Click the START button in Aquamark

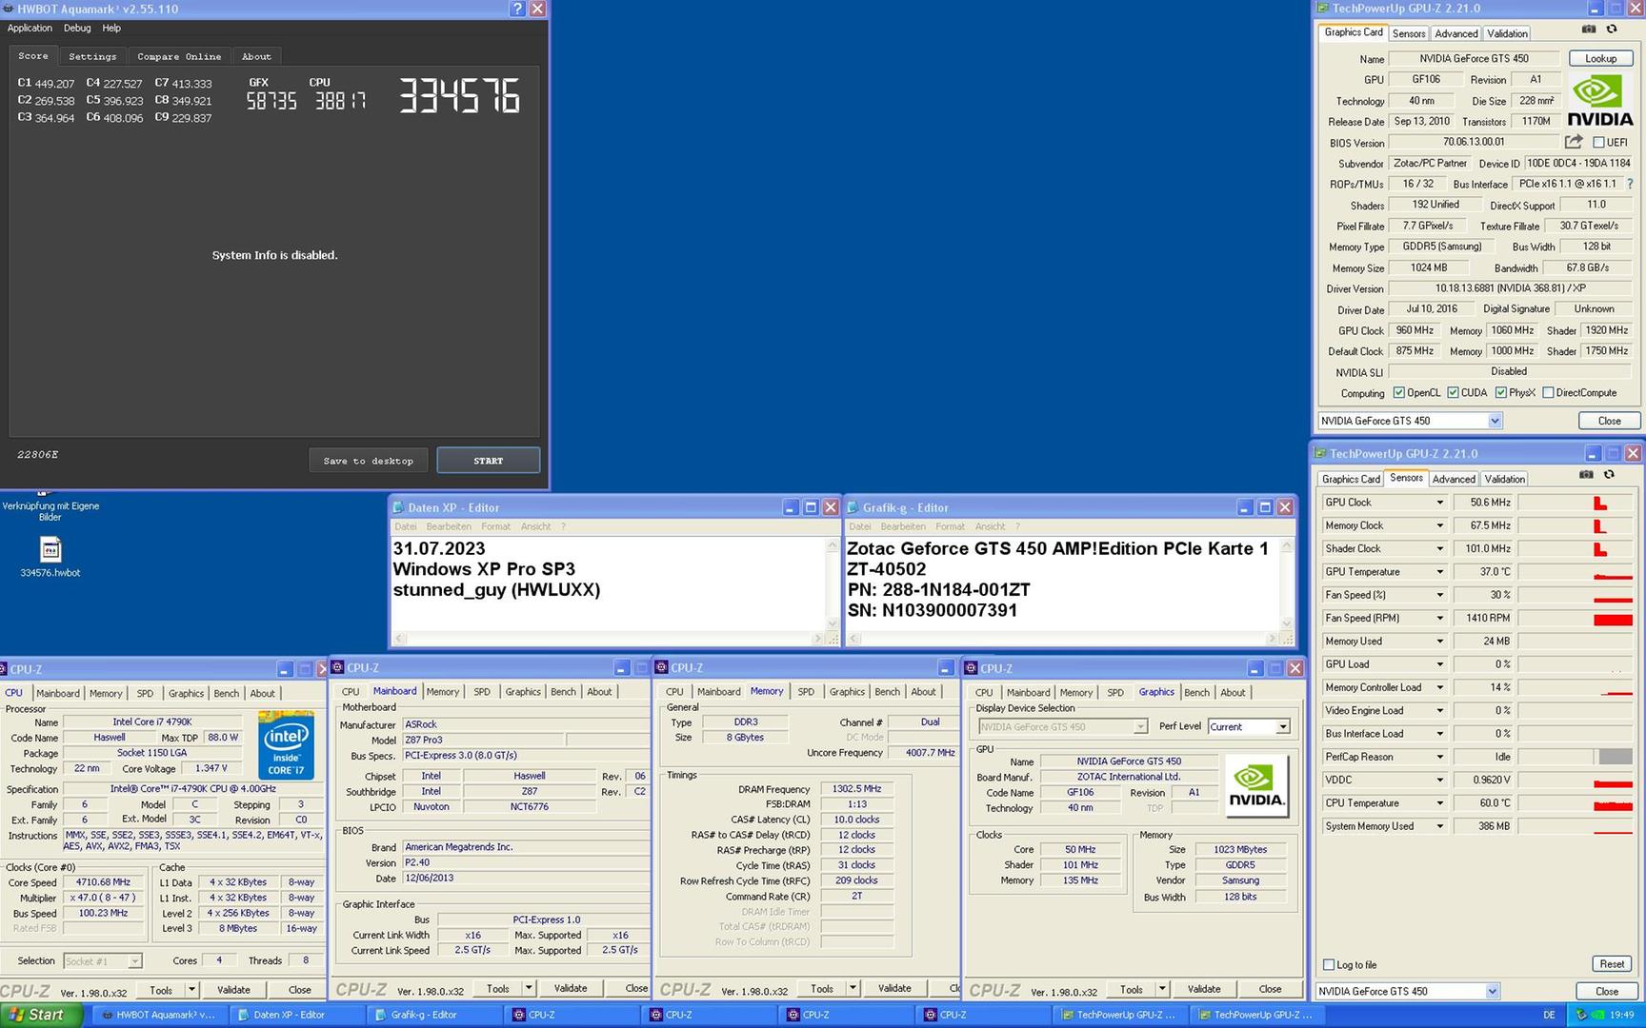489,461
